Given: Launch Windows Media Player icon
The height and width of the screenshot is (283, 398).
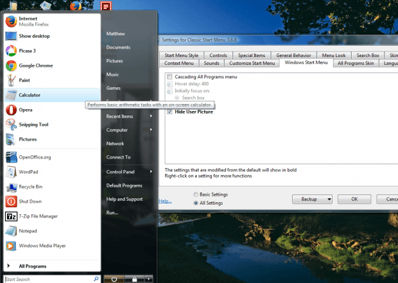Looking at the screenshot, I should click(x=11, y=246).
